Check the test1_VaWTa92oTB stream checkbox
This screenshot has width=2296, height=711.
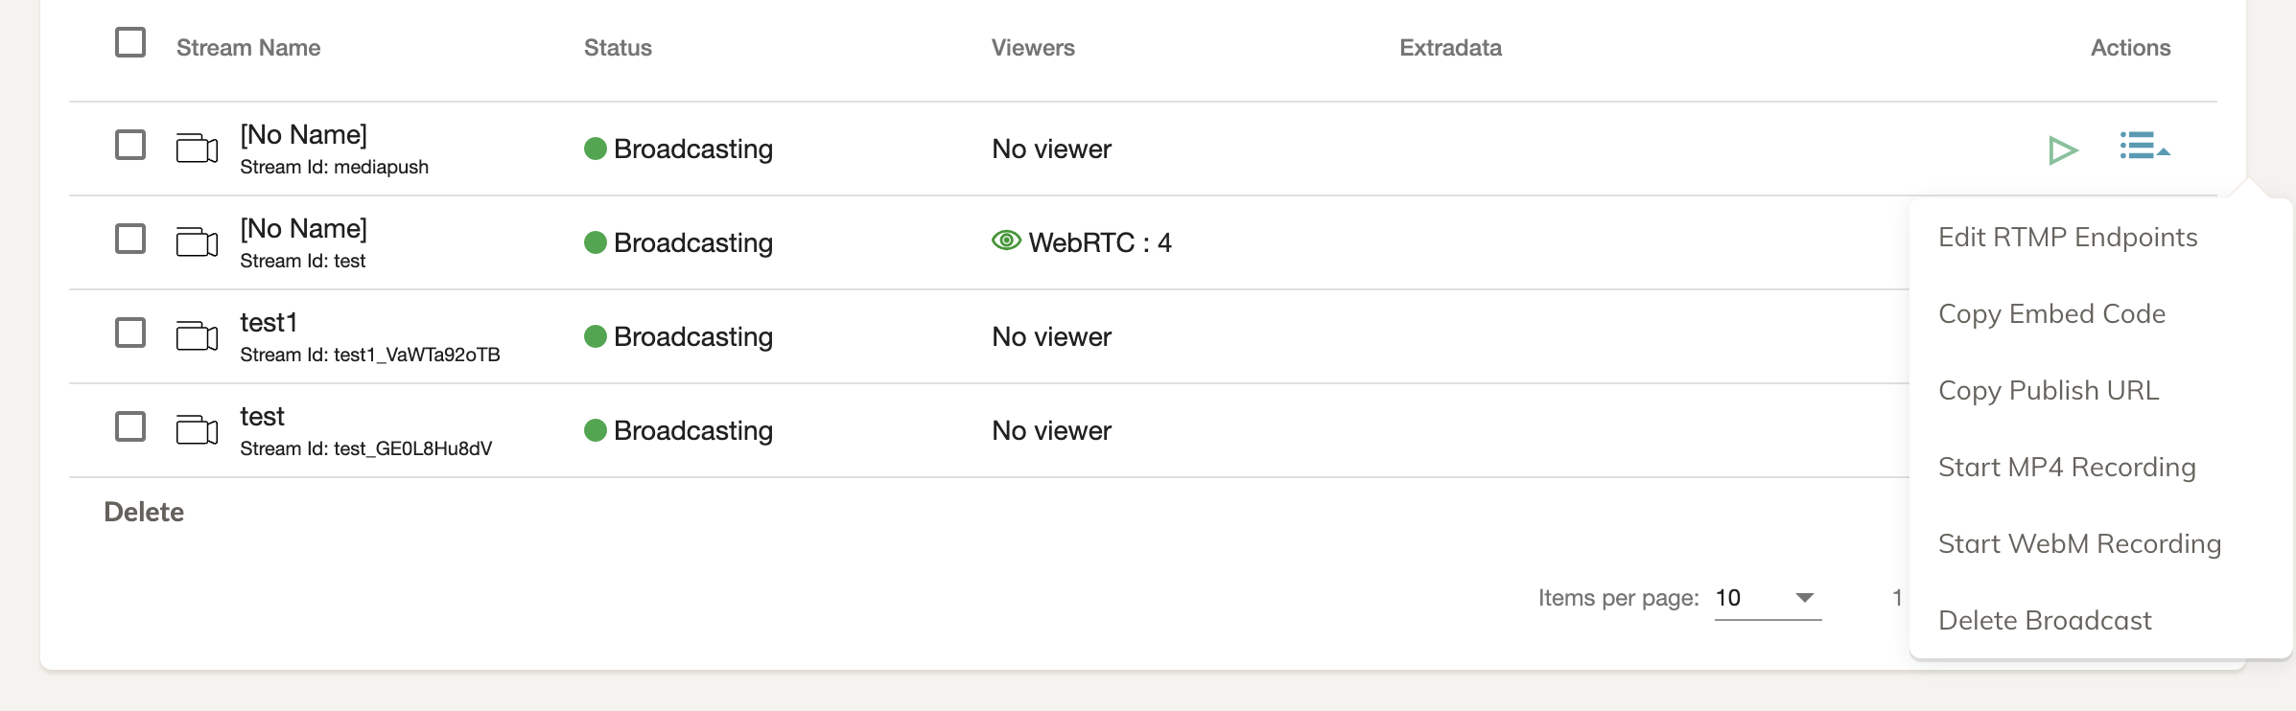coord(130,333)
